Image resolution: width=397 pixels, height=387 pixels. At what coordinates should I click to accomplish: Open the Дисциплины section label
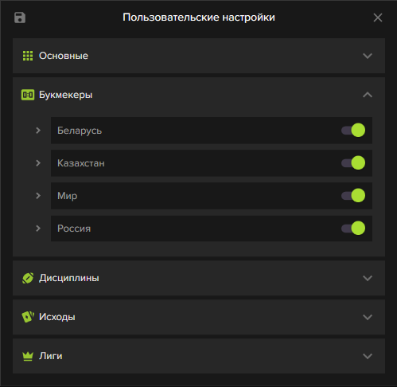click(x=69, y=278)
